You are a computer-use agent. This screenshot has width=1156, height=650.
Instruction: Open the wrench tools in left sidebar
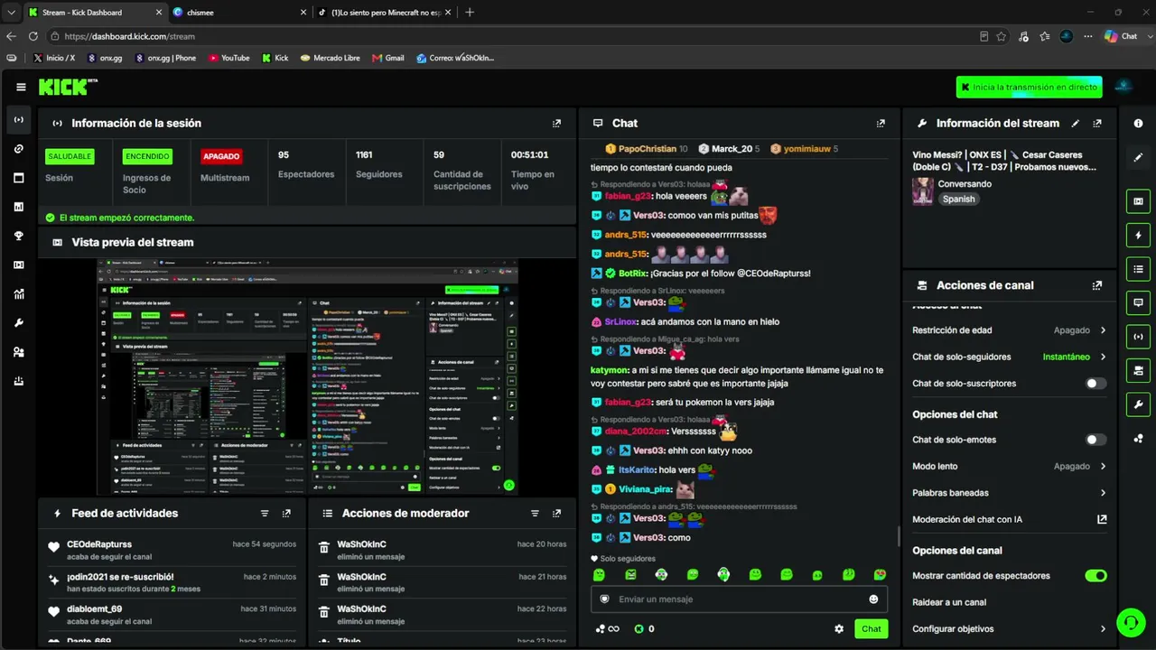click(19, 322)
